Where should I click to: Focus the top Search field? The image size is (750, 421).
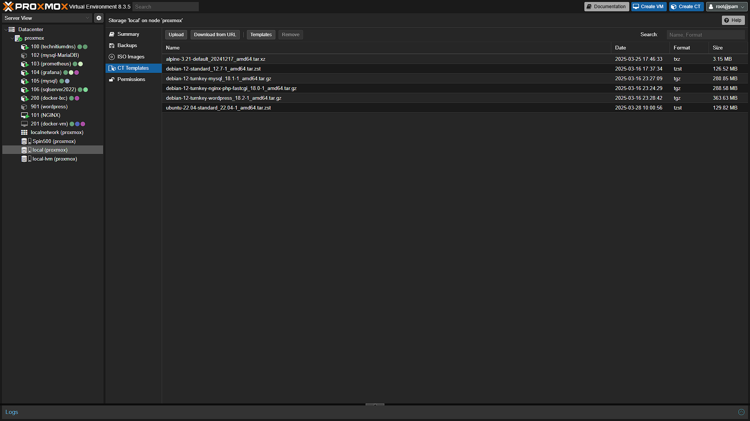tap(166, 7)
